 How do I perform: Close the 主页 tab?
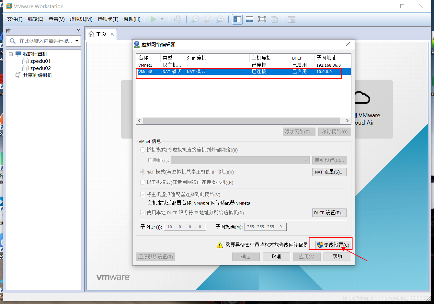(112, 34)
